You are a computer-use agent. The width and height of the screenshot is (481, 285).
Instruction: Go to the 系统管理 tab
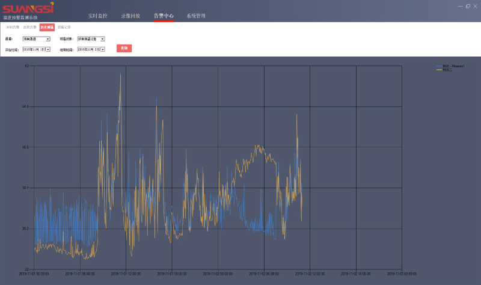tap(196, 16)
